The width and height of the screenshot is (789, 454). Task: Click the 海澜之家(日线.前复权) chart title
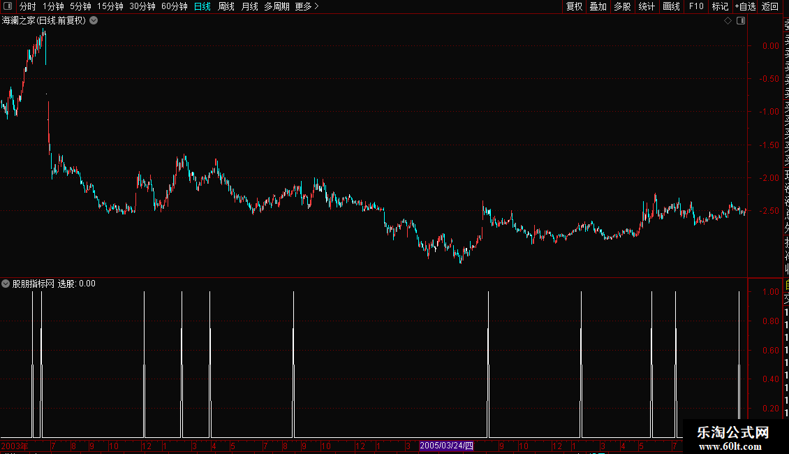(x=44, y=21)
